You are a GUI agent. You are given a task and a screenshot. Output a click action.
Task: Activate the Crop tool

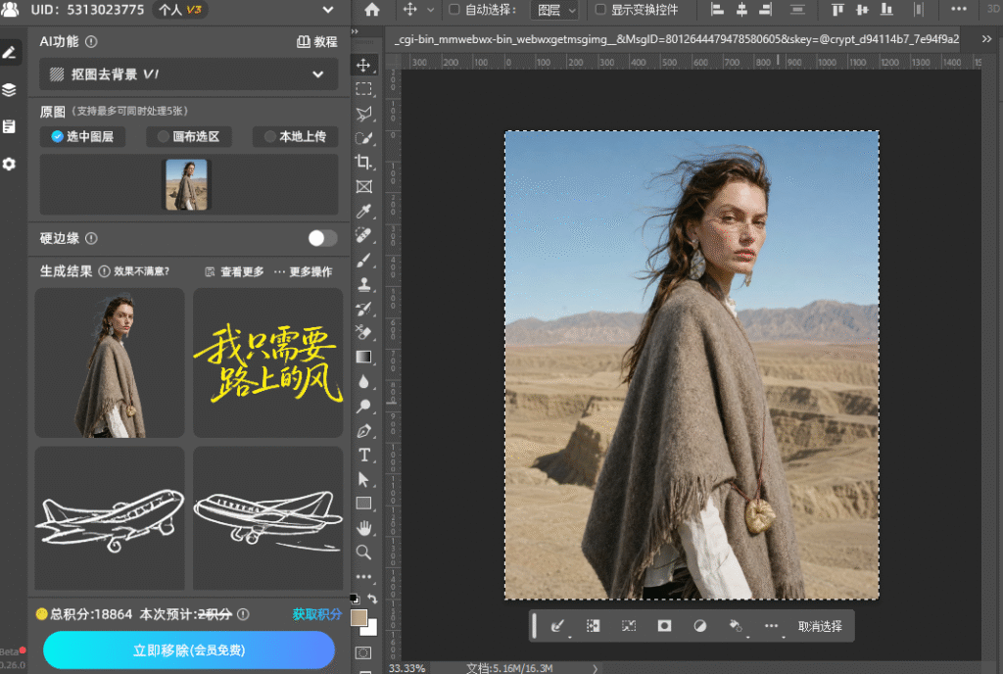pos(363,163)
